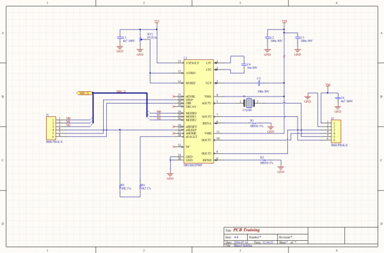Click the ISENA pin label on U1
Viewport: 384px width, 253px height.
tap(207, 123)
